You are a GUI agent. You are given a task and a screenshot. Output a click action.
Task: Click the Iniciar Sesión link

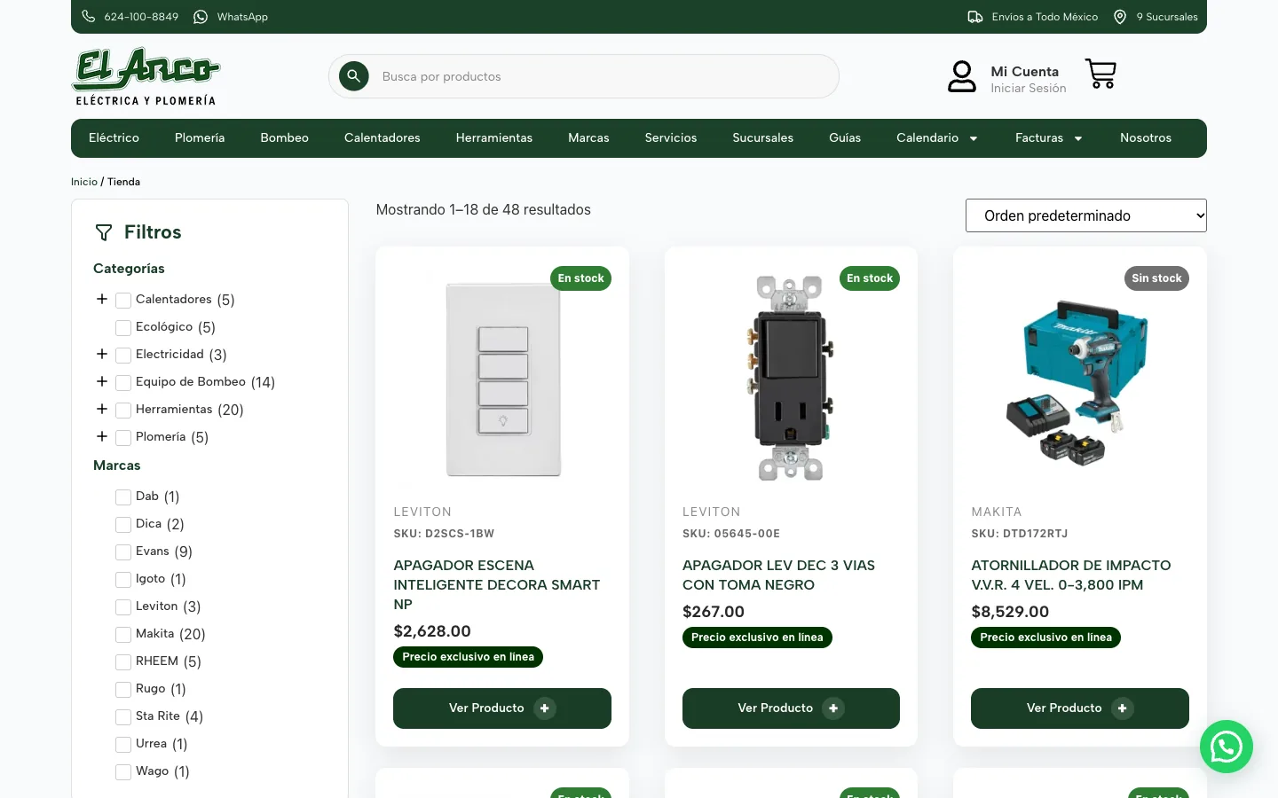1029,89
